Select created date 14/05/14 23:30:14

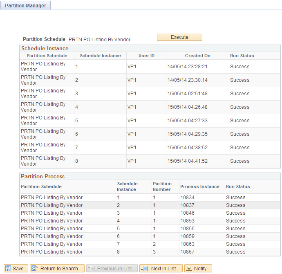pyautogui.click(x=188, y=80)
